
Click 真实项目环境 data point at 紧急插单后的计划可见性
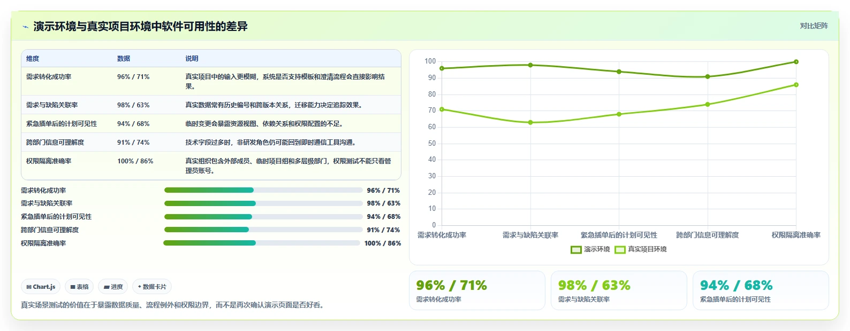[x=619, y=114]
